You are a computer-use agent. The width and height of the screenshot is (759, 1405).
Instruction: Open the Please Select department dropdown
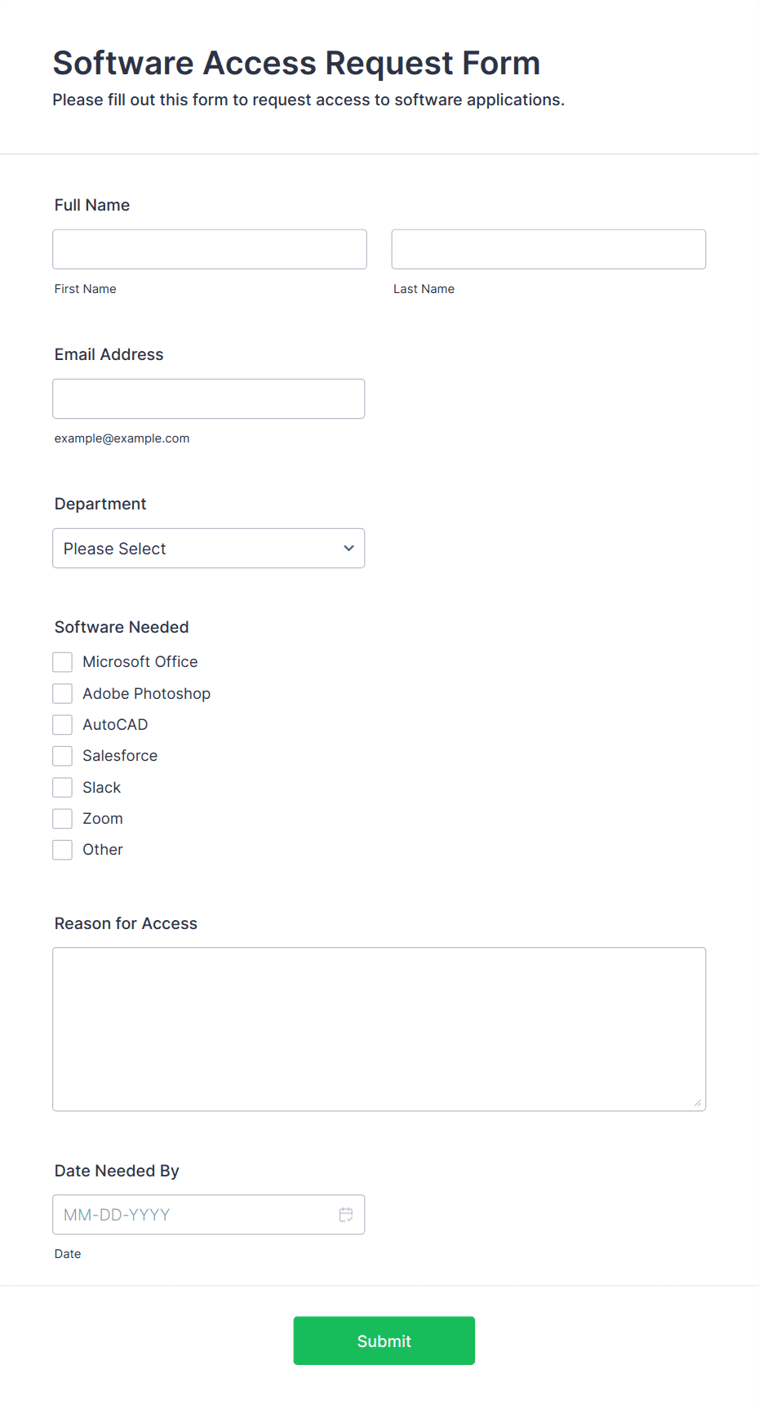pyautogui.click(x=209, y=549)
